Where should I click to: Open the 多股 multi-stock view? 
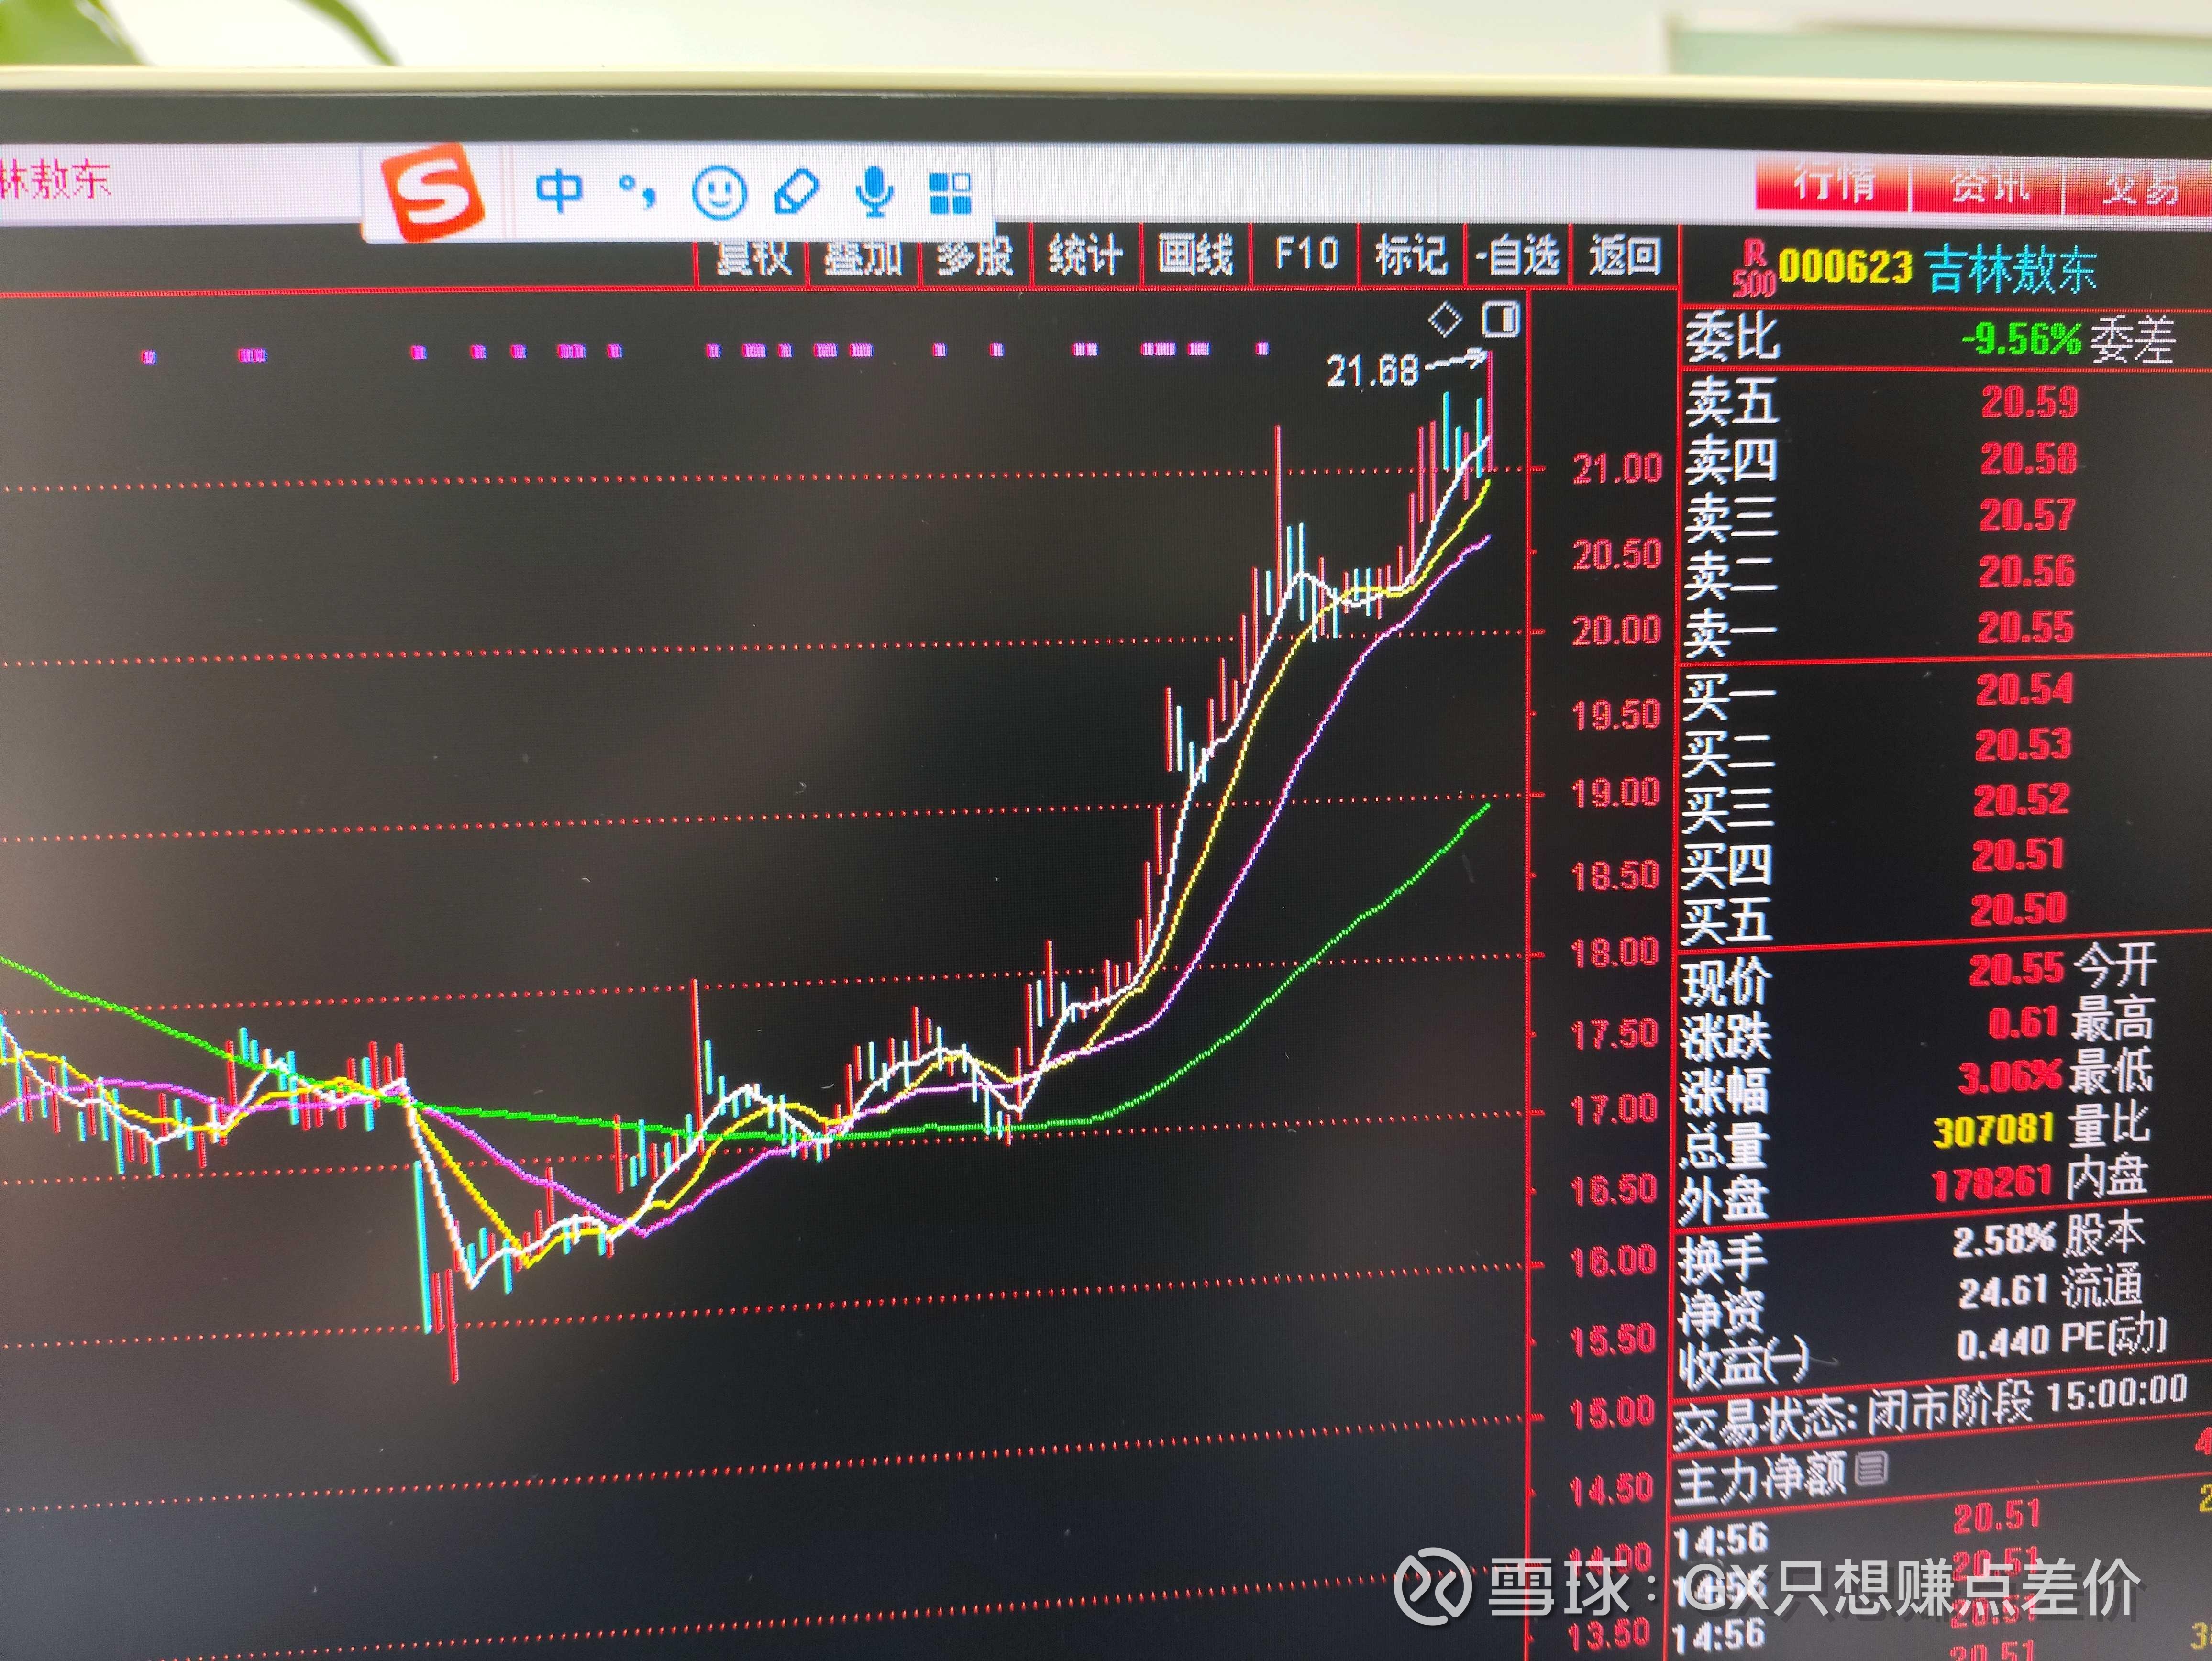click(974, 256)
